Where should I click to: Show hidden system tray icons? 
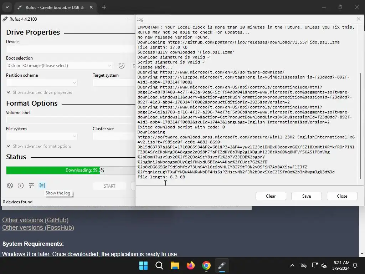click(292, 265)
